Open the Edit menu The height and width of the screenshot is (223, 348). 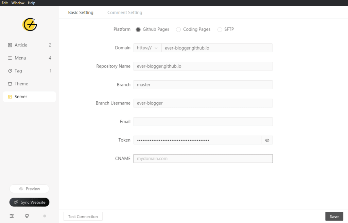pos(5,3)
